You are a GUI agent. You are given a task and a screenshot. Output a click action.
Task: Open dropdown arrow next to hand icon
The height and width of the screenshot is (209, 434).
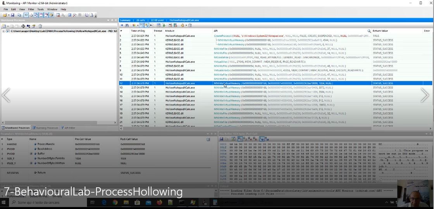tap(186, 26)
